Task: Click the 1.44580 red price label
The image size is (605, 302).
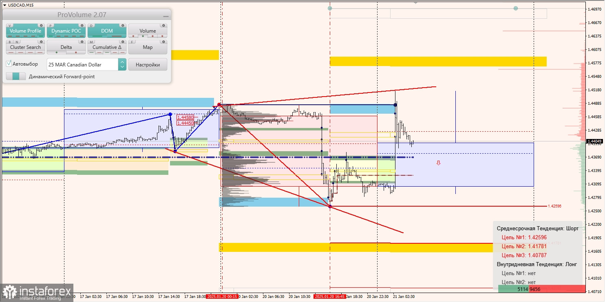Action: [185, 117]
